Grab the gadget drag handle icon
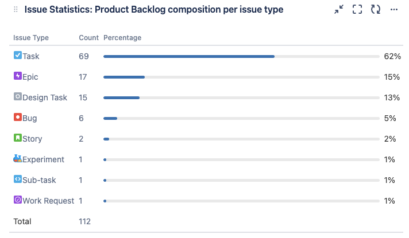This screenshot has width=409, height=238. [x=16, y=10]
